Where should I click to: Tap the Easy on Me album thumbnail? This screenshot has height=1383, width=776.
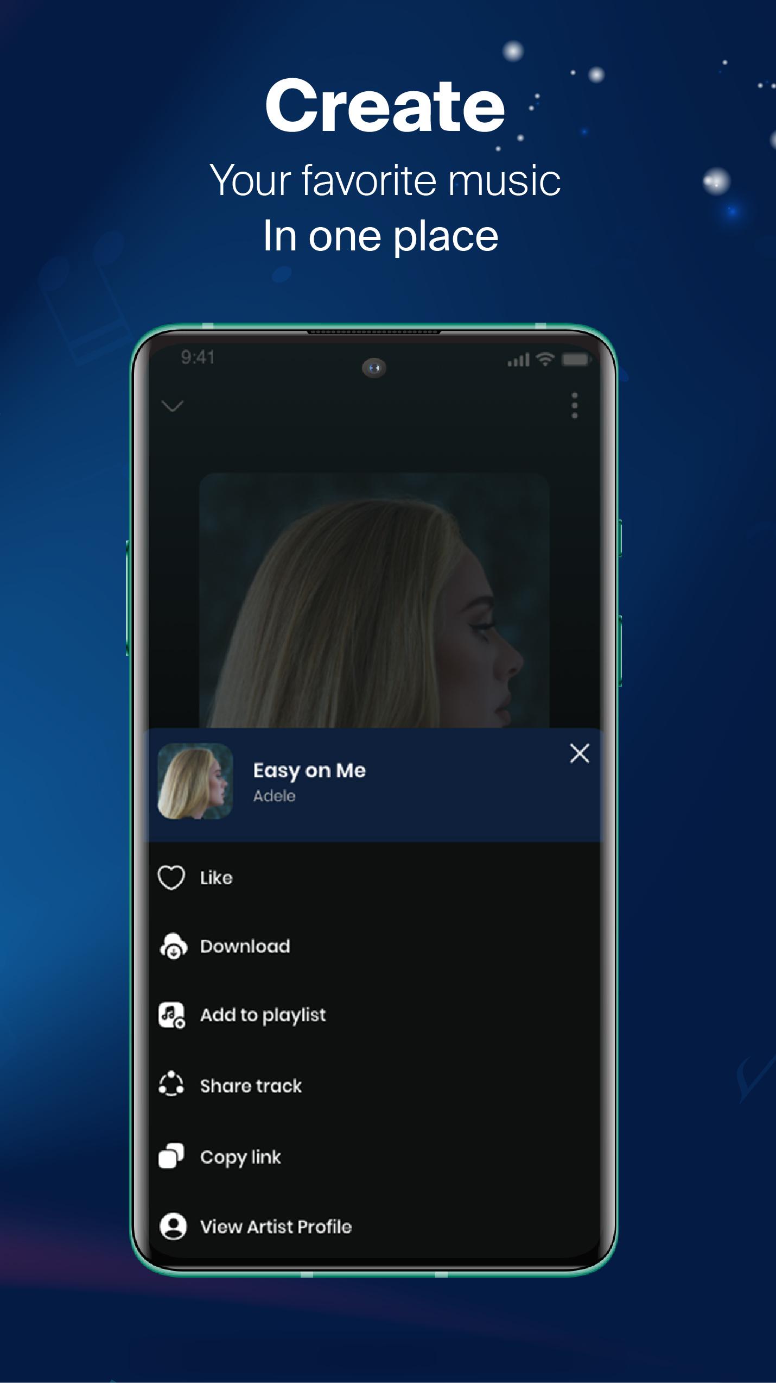point(195,781)
